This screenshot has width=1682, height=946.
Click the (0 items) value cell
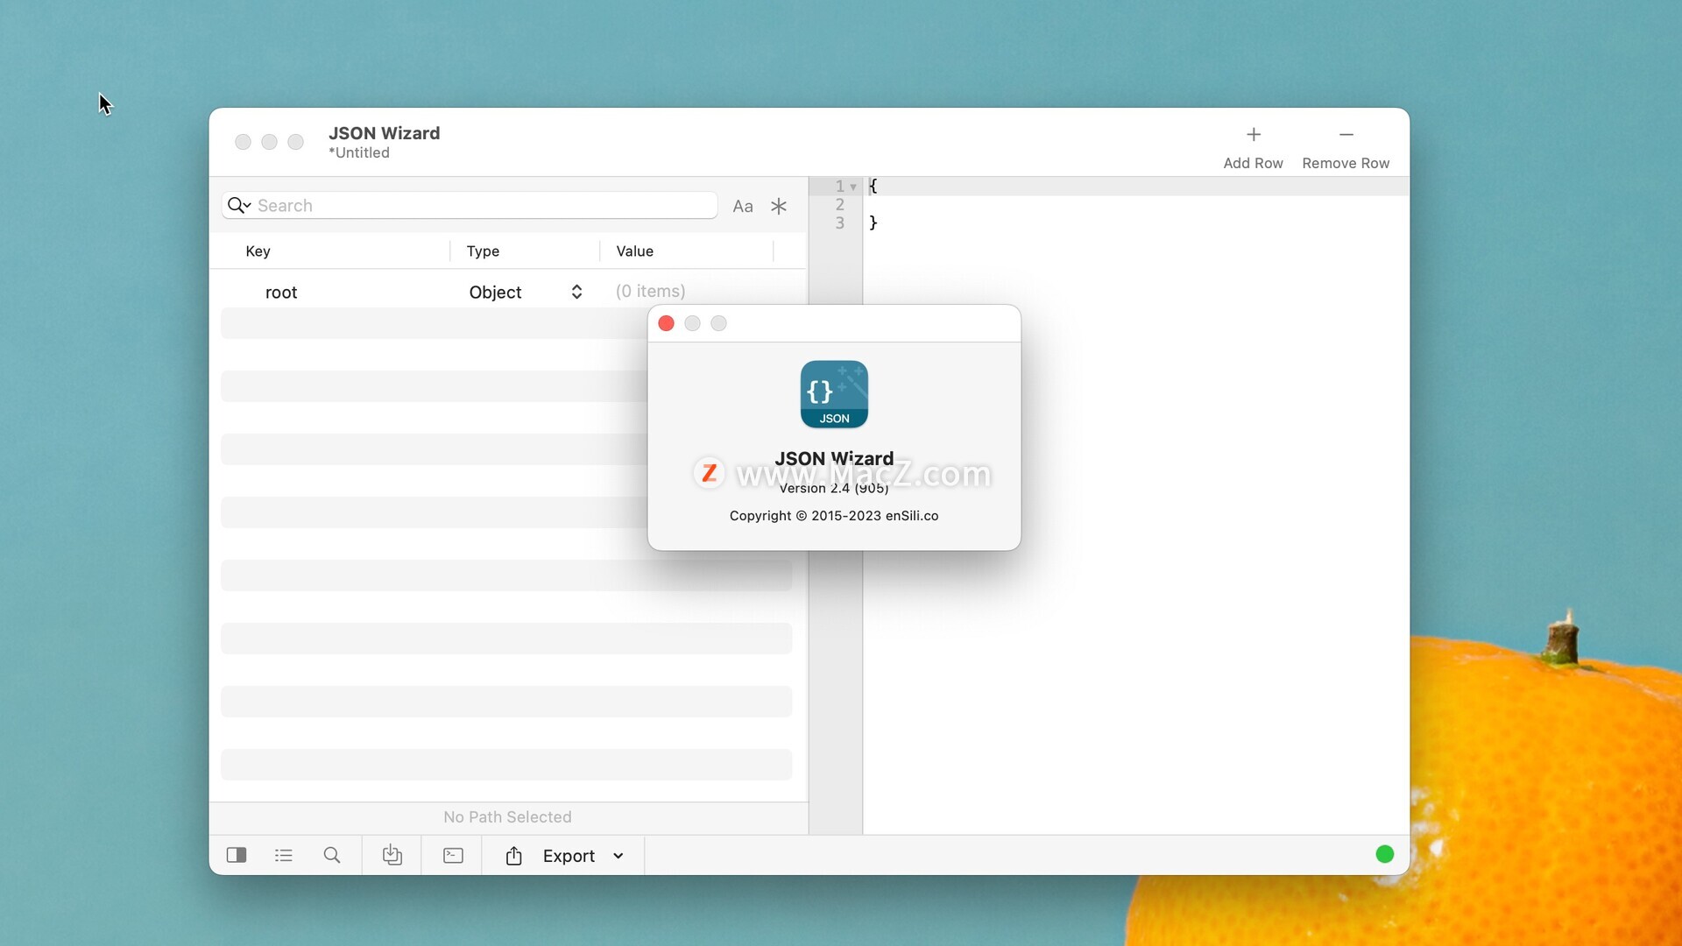pyautogui.click(x=650, y=292)
